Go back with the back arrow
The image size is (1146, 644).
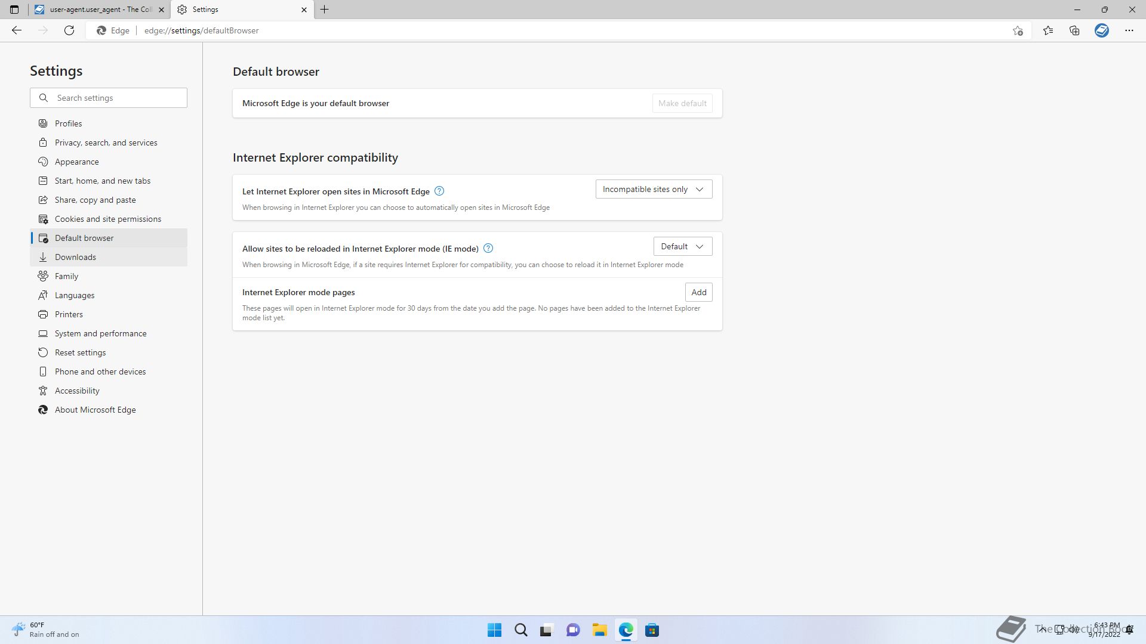coord(17,30)
